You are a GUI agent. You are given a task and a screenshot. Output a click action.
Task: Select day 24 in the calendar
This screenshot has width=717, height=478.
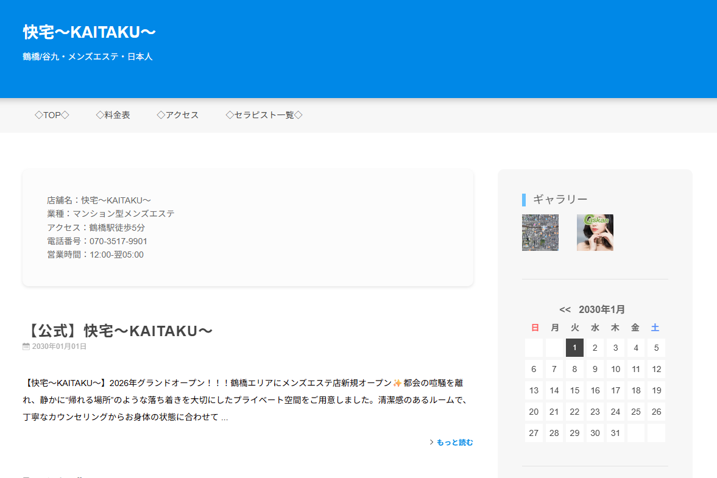click(615, 412)
